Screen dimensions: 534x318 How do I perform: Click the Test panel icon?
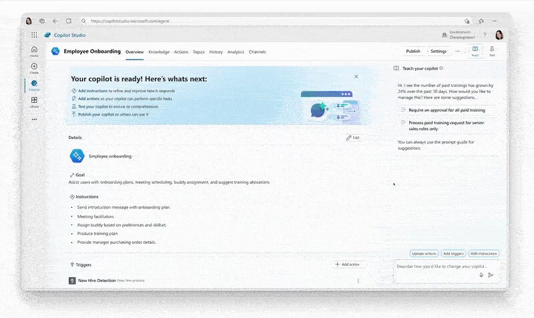pos(492,50)
